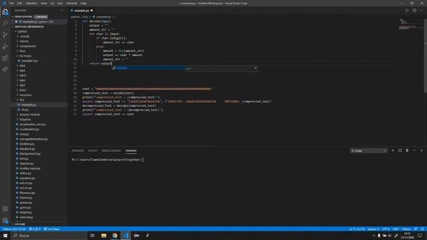Open the File menu
This screenshot has height=240, width=427.
pyautogui.click(x=11, y=3)
